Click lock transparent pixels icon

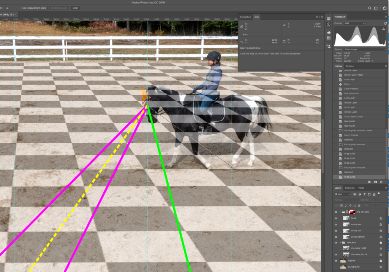tap(342, 205)
